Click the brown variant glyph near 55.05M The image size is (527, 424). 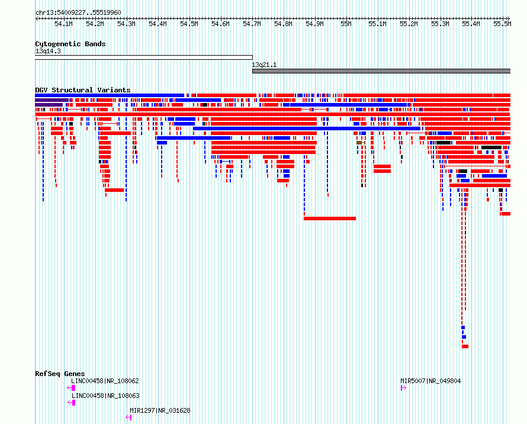pyautogui.click(x=360, y=143)
